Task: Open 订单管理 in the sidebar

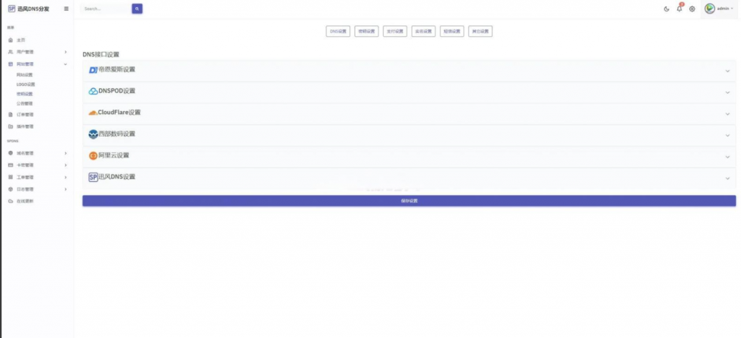Action: coord(25,114)
